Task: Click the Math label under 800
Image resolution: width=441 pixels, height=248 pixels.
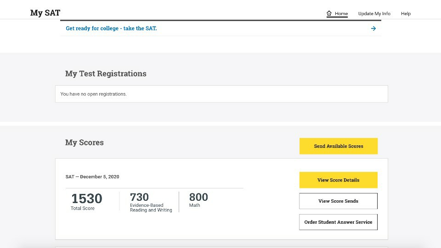Action: (x=194, y=205)
